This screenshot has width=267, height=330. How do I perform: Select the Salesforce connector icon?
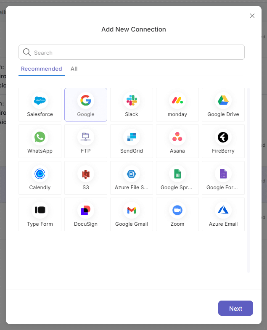40,100
